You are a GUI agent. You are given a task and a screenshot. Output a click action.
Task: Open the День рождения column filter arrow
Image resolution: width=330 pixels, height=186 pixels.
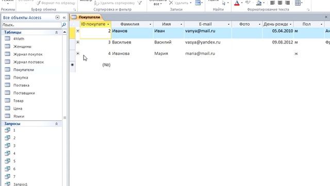point(290,24)
